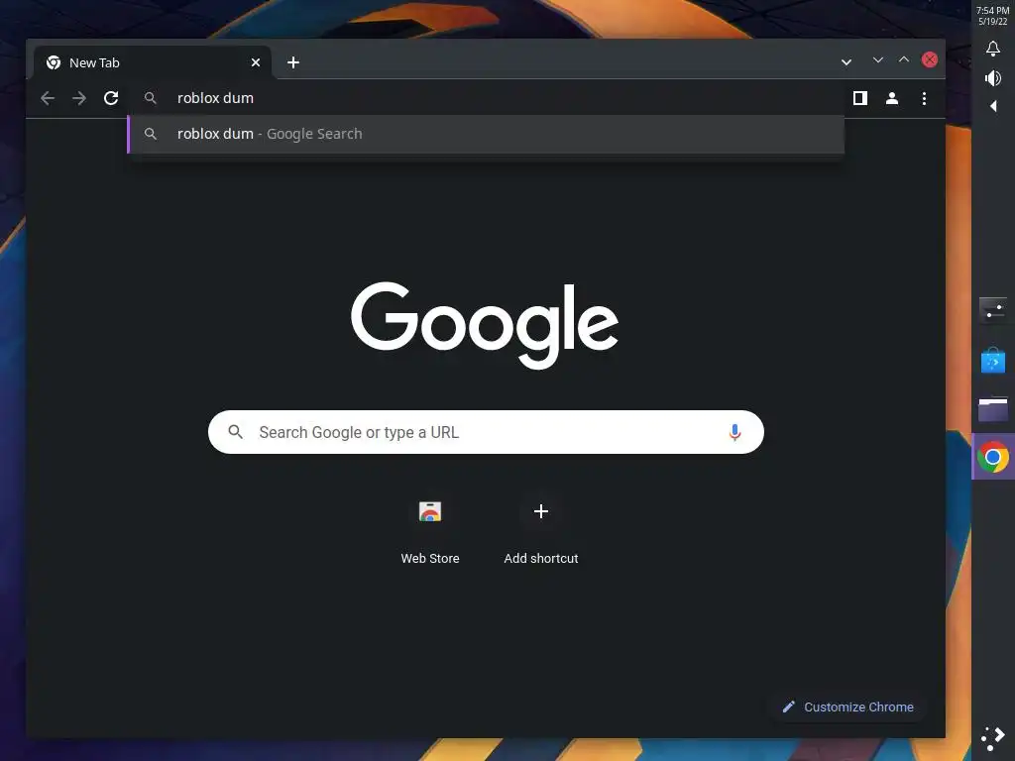Viewport: 1015px width, 761px height.
Task: Click the browser back arrow
Action: point(48,98)
